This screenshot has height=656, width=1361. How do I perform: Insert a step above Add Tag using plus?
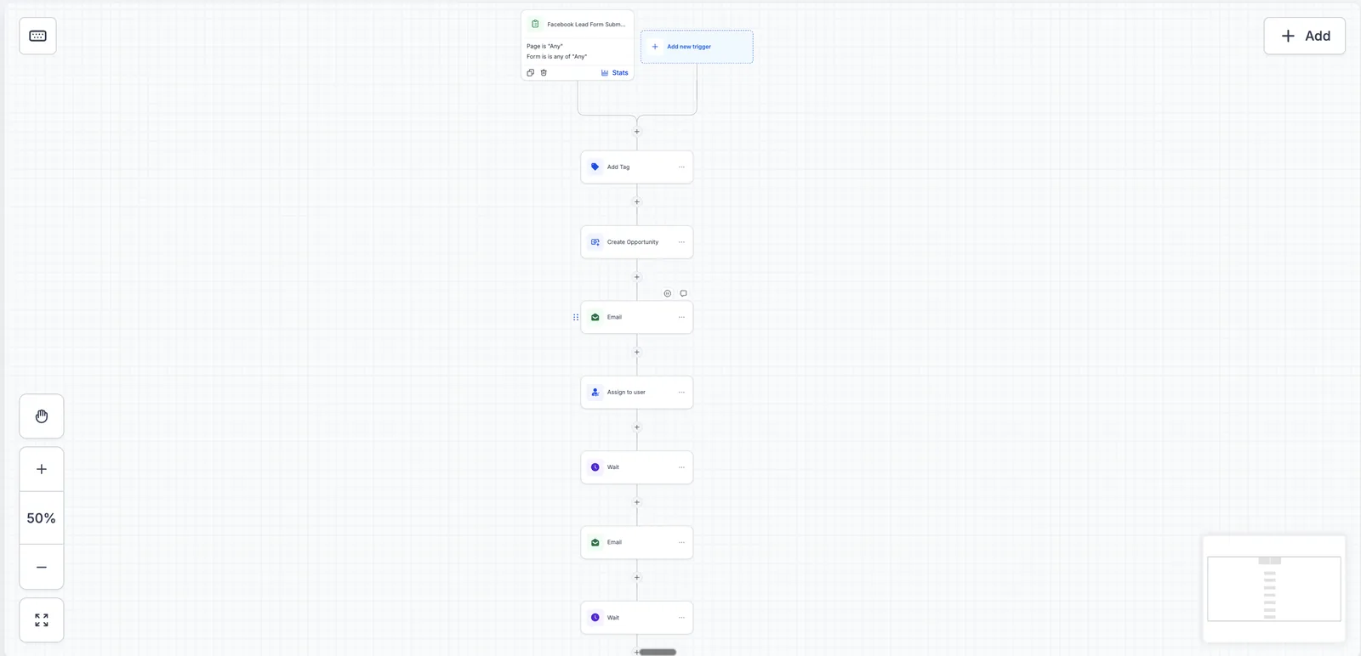click(x=637, y=132)
